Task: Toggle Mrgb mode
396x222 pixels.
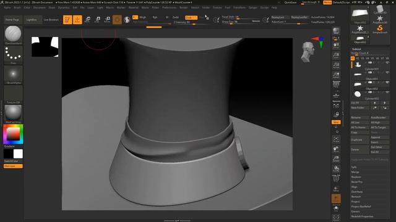Action: coord(143,17)
